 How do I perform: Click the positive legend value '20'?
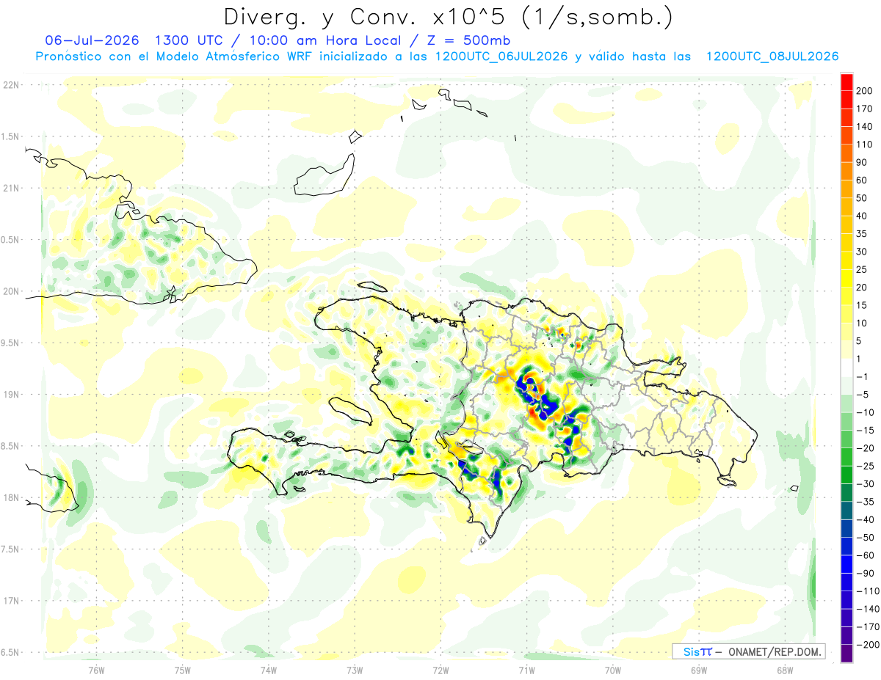[x=862, y=287]
